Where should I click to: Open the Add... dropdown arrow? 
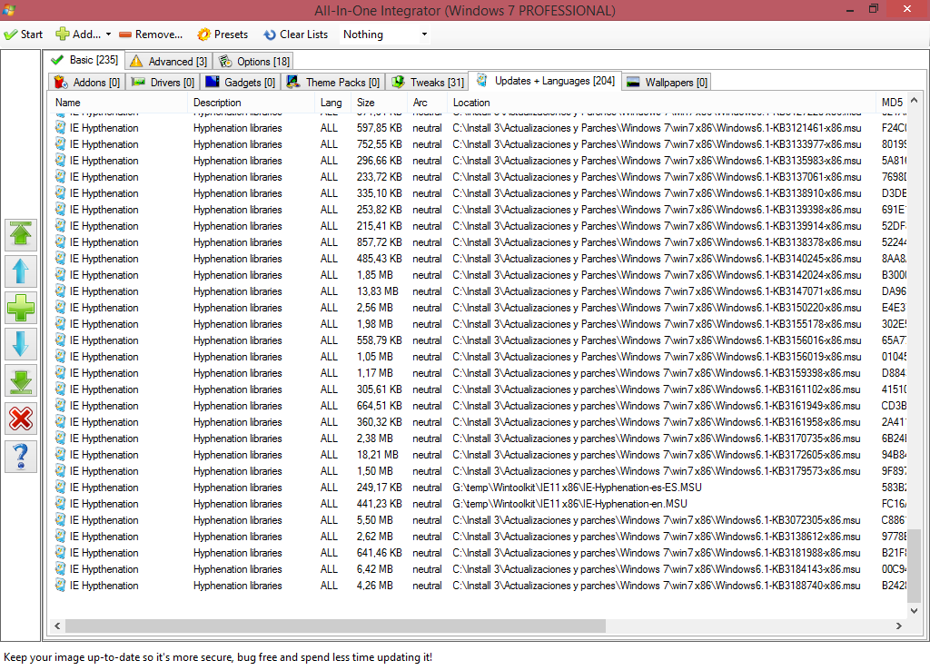[109, 34]
